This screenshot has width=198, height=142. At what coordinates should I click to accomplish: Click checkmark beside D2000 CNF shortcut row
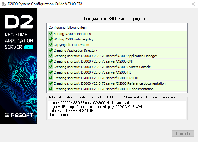click(x=51, y=61)
